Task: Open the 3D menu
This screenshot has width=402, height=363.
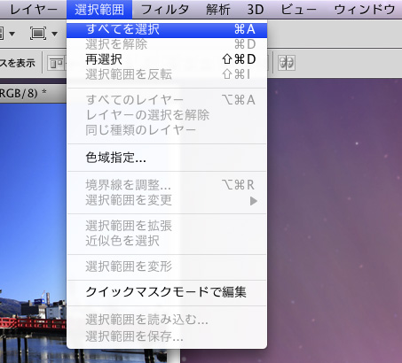Action: 255,10
